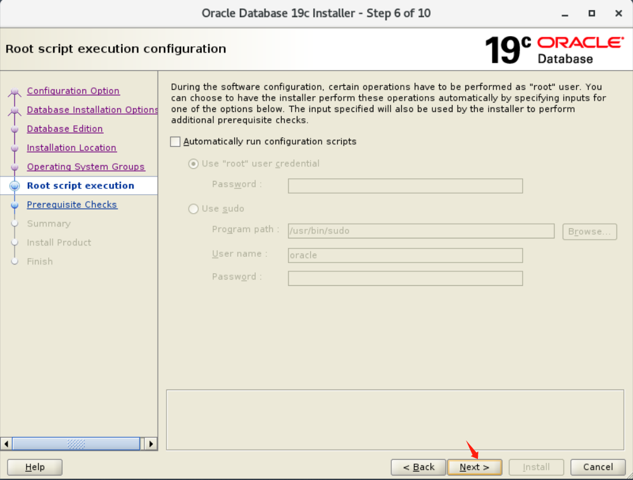Viewport: 633px width, 480px height.
Task: Click the root Password input field
Action: click(x=405, y=186)
